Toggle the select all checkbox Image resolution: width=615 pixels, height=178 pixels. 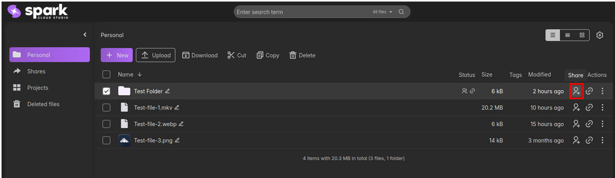[106, 74]
